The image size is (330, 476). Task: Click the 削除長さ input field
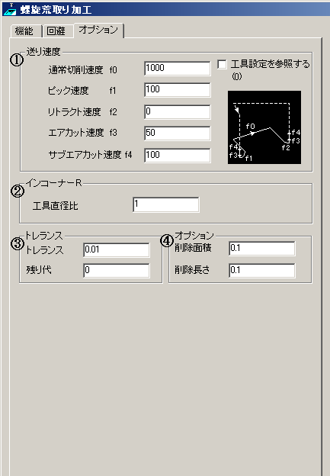[262, 271]
